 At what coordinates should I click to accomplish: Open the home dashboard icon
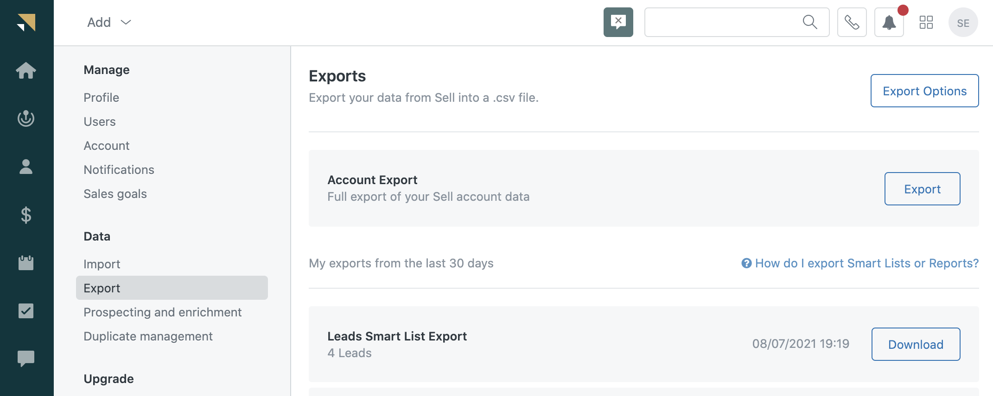point(26,70)
